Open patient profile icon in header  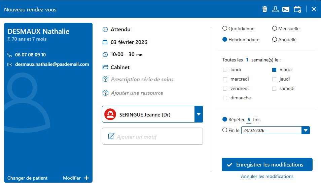(275, 9)
